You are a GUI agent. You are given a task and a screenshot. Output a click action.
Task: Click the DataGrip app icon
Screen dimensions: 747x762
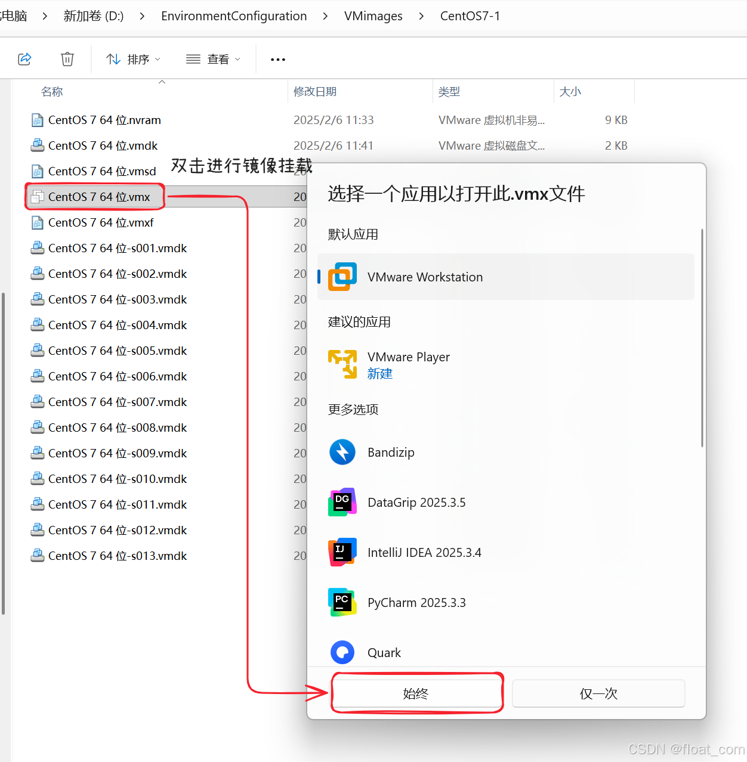342,502
